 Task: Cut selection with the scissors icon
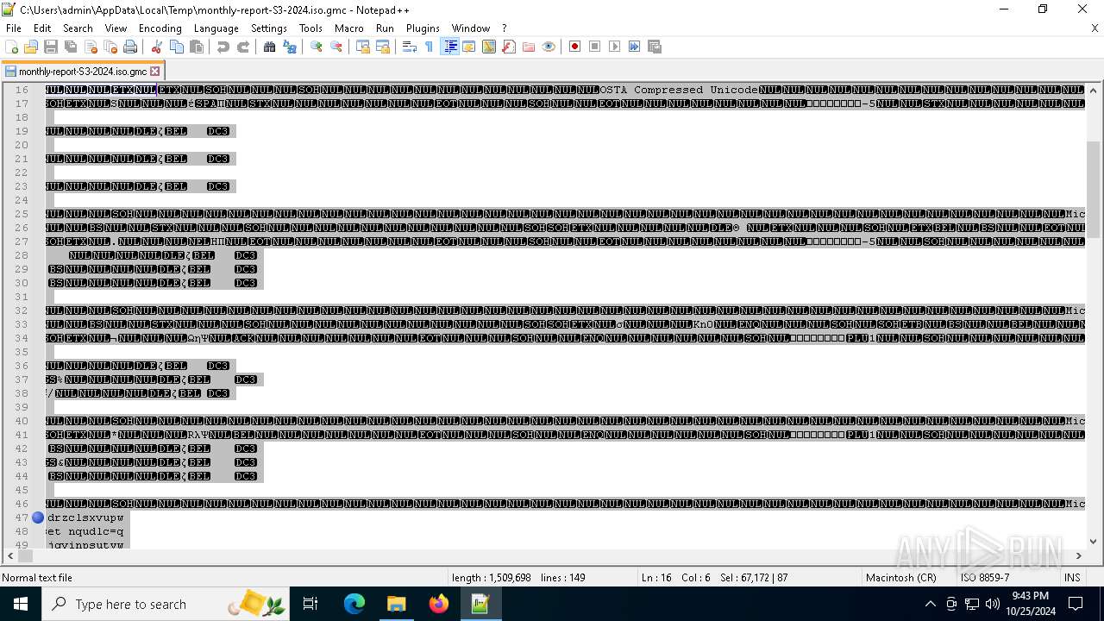point(157,47)
